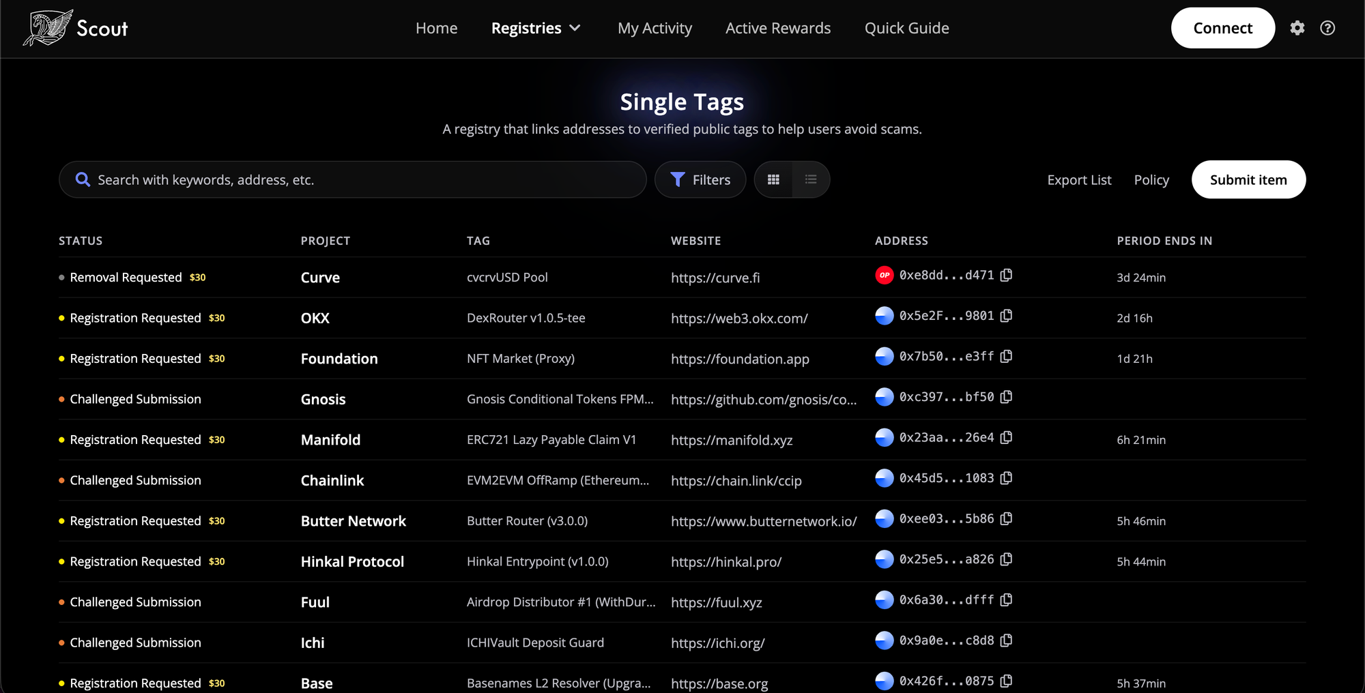Open Active Rewards in navigation

pos(778,28)
